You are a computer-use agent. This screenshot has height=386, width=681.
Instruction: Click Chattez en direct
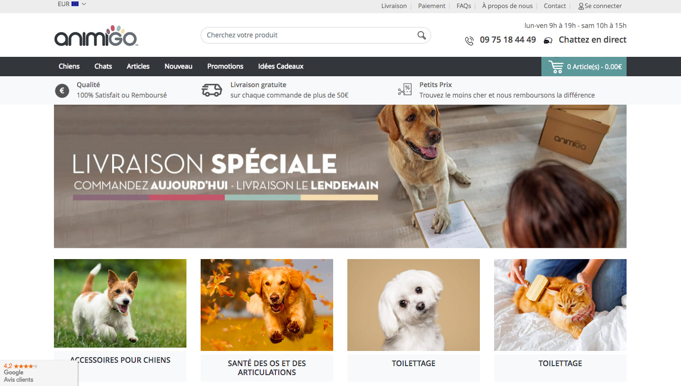point(593,40)
